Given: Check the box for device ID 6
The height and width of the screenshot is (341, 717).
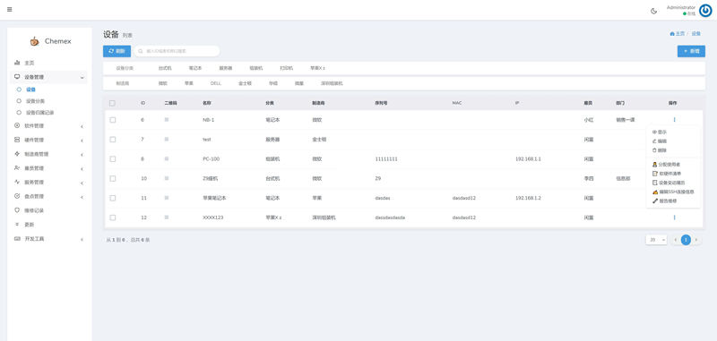Looking at the screenshot, I should 113,120.
